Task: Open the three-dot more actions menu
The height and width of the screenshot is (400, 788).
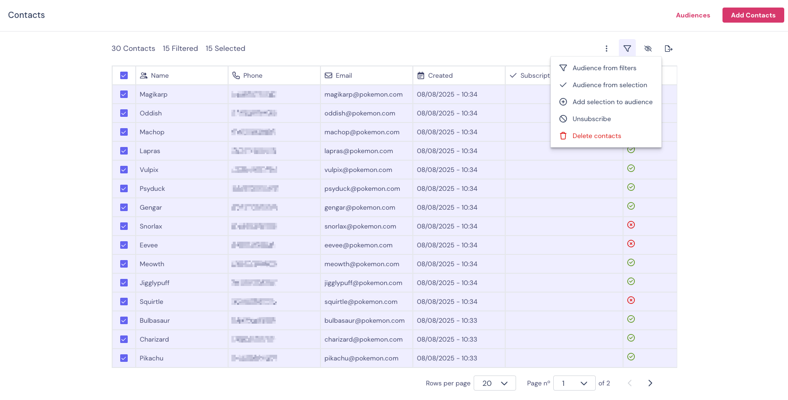Action: 607,49
